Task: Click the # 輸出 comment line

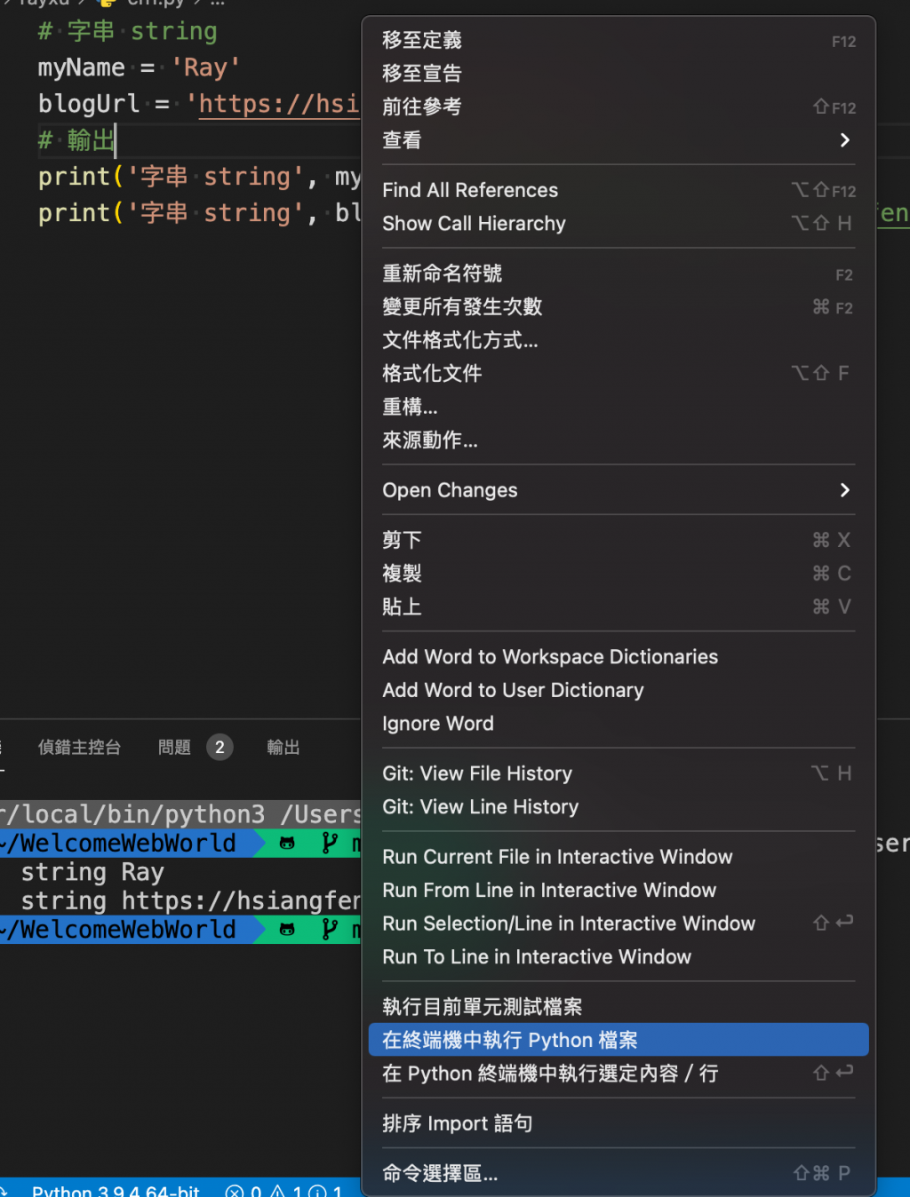Action: pyautogui.click(x=76, y=140)
